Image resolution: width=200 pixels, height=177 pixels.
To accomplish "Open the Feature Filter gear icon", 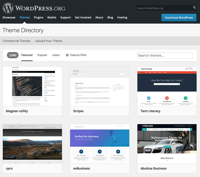I will pos(67,55).
